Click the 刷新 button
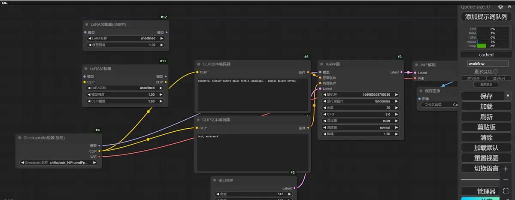The width and height of the screenshot is (515, 200). (x=486, y=117)
